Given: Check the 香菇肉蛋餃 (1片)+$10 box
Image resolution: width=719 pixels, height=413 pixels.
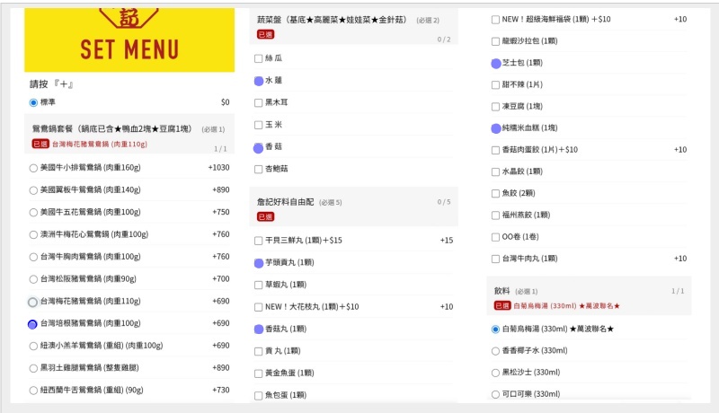Looking at the screenshot, I should tap(495, 150).
